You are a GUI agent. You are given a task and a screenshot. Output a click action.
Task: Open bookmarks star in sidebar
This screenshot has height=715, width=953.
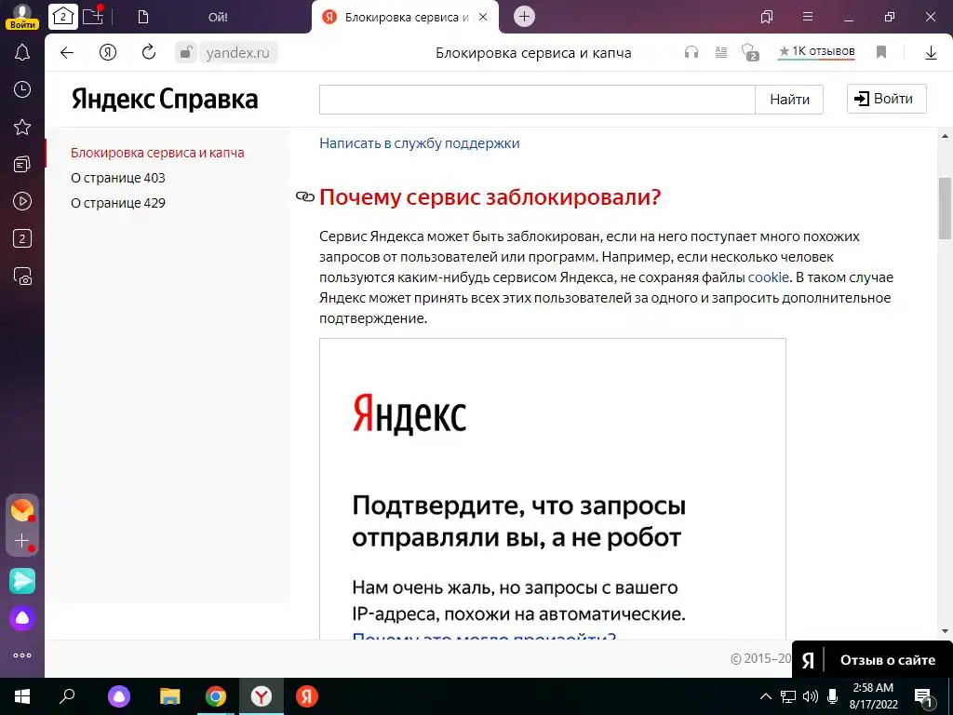tap(22, 127)
